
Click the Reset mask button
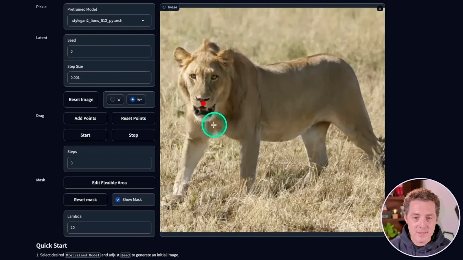point(85,200)
